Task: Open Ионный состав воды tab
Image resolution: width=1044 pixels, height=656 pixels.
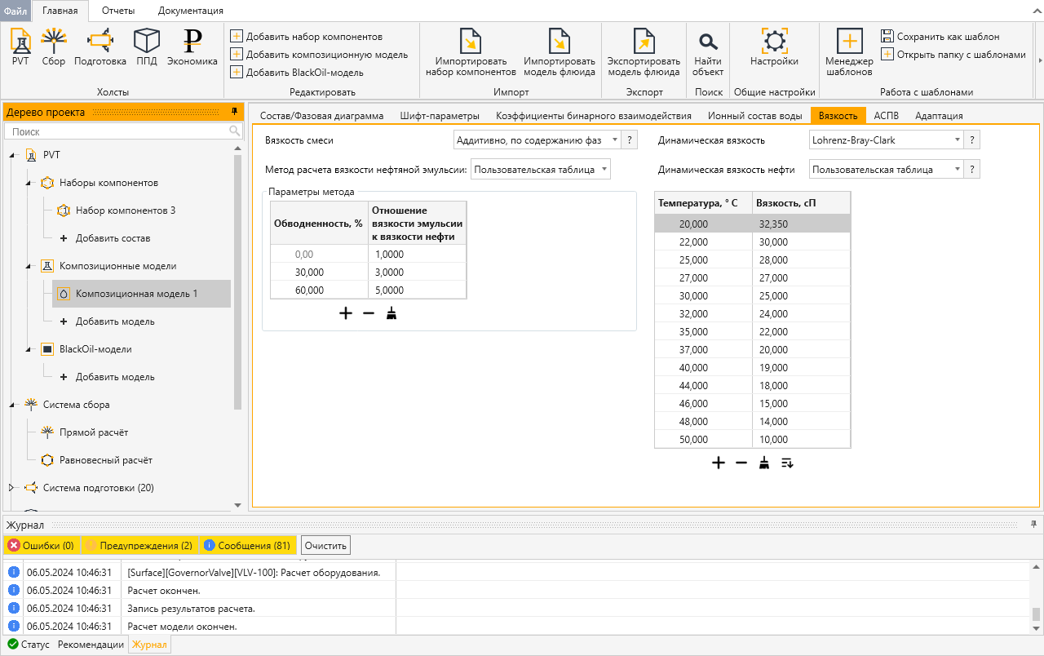Action: (x=755, y=116)
